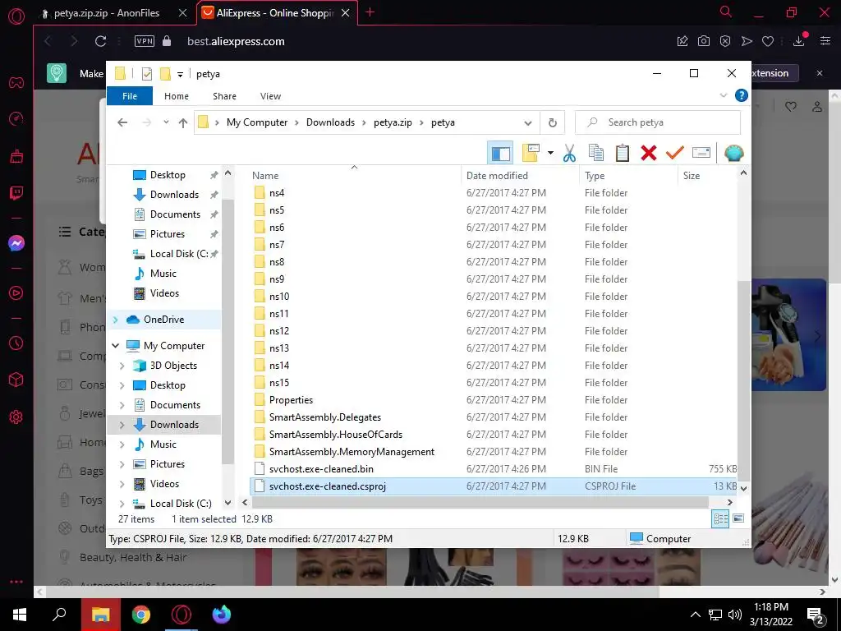Switch to petya.zip.zip AnonFiles browser tab
Image resolution: width=841 pixels, height=631 pixels.
[106, 13]
